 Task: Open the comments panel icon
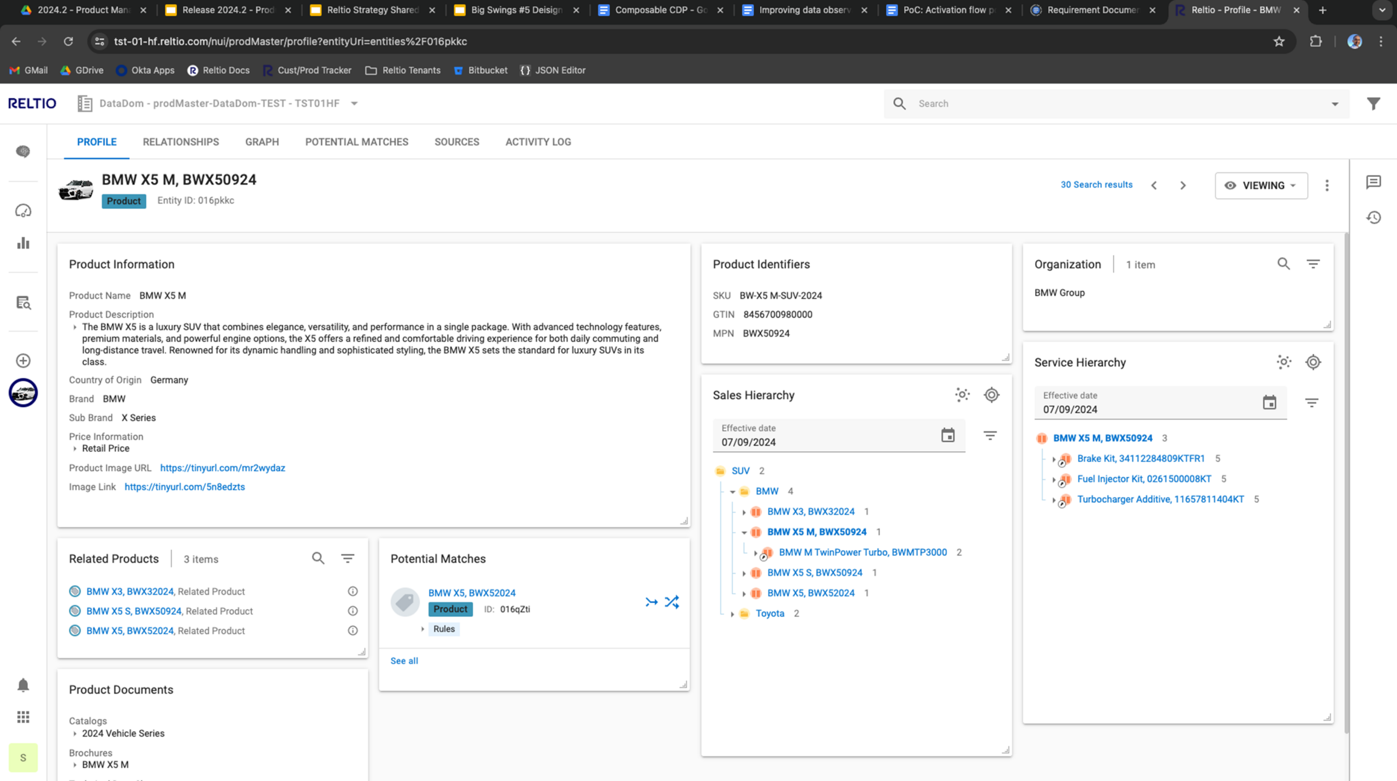coord(1374,182)
